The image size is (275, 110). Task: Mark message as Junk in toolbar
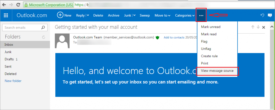click(128, 15)
